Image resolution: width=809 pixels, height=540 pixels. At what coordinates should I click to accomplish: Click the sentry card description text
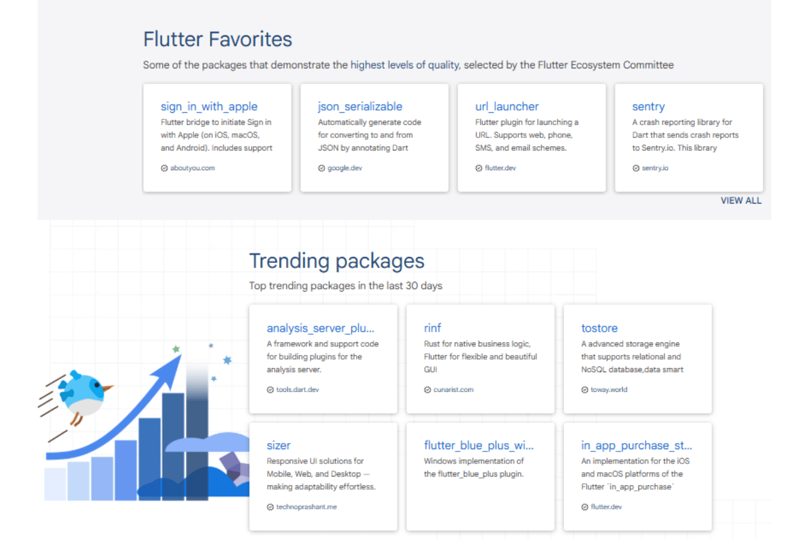(x=685, y=135)
